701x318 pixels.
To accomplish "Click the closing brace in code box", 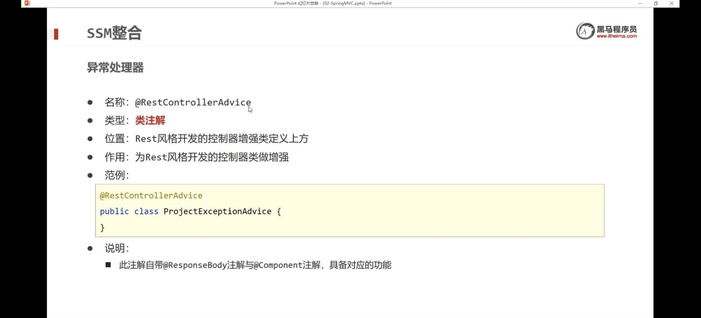I will pos(102,228).
